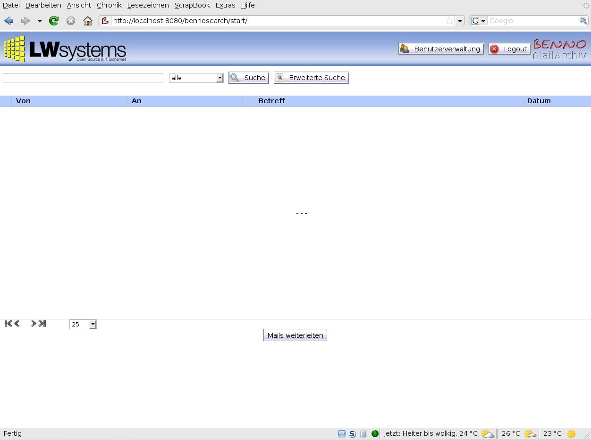Viewport: 591px width, 440px height.
Task: Open the mail envelope icon in the status bar
Action: click(341, 433)
